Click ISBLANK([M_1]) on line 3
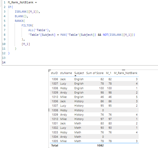 tap(27, 12)
